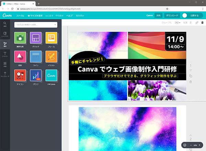Viewport: 206px width, 151px height.
Task: Move page 1 down with arrow icon
Action: (x=191, y=70)
